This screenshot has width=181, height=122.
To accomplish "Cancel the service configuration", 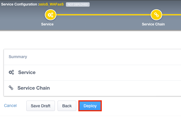I will point(10,106).
